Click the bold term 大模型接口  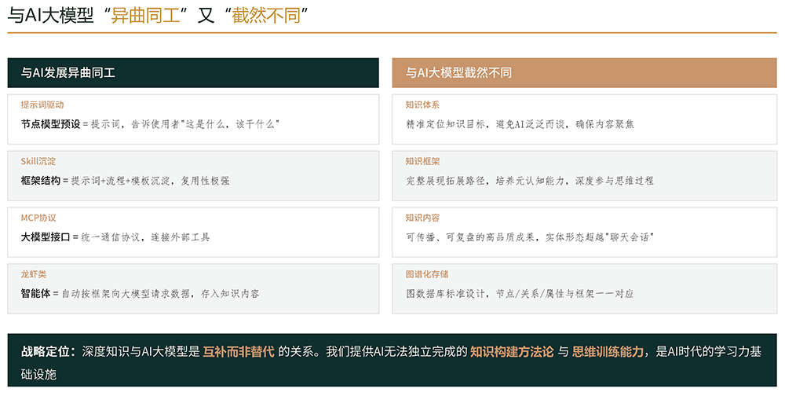46,237
